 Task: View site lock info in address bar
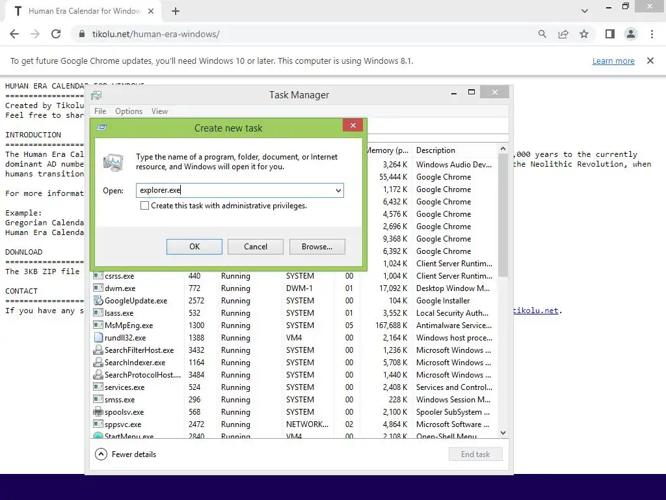(82, 34)
